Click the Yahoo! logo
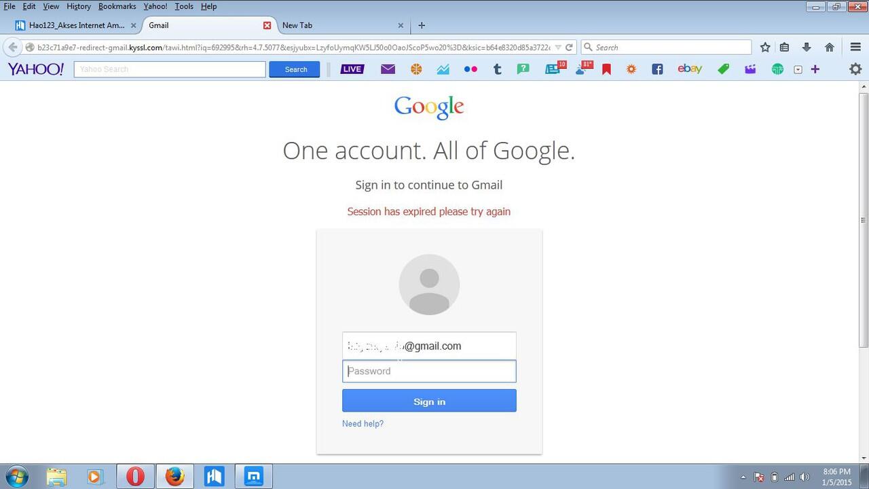This screenshot has width=869, height=489. pos(36,69)
